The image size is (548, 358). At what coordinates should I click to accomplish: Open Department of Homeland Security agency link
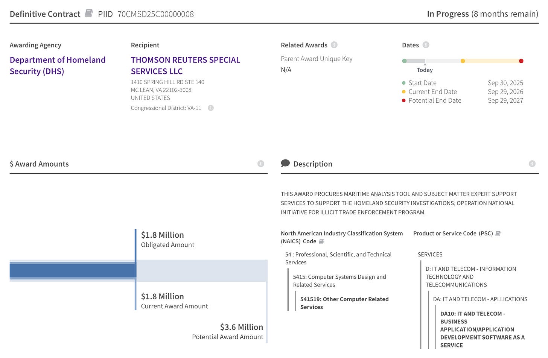click(58, 65)
